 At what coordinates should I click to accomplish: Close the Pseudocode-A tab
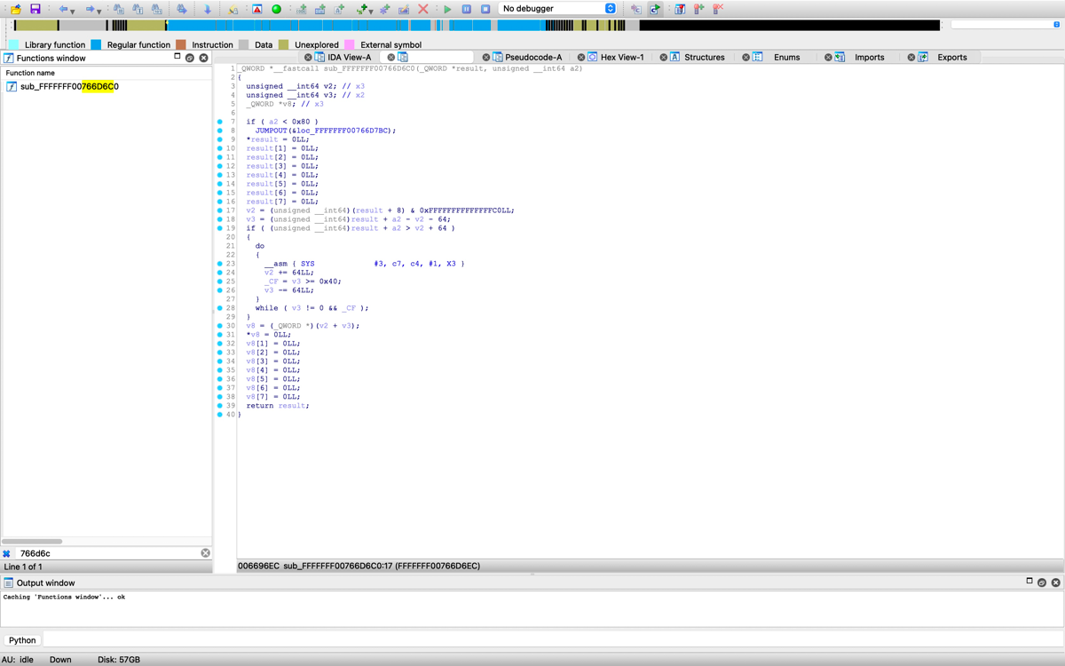485,57
